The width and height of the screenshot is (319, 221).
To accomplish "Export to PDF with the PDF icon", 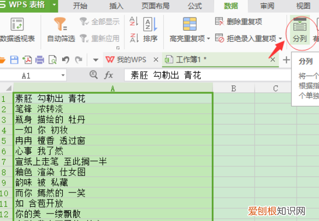I will pos(27,60).
